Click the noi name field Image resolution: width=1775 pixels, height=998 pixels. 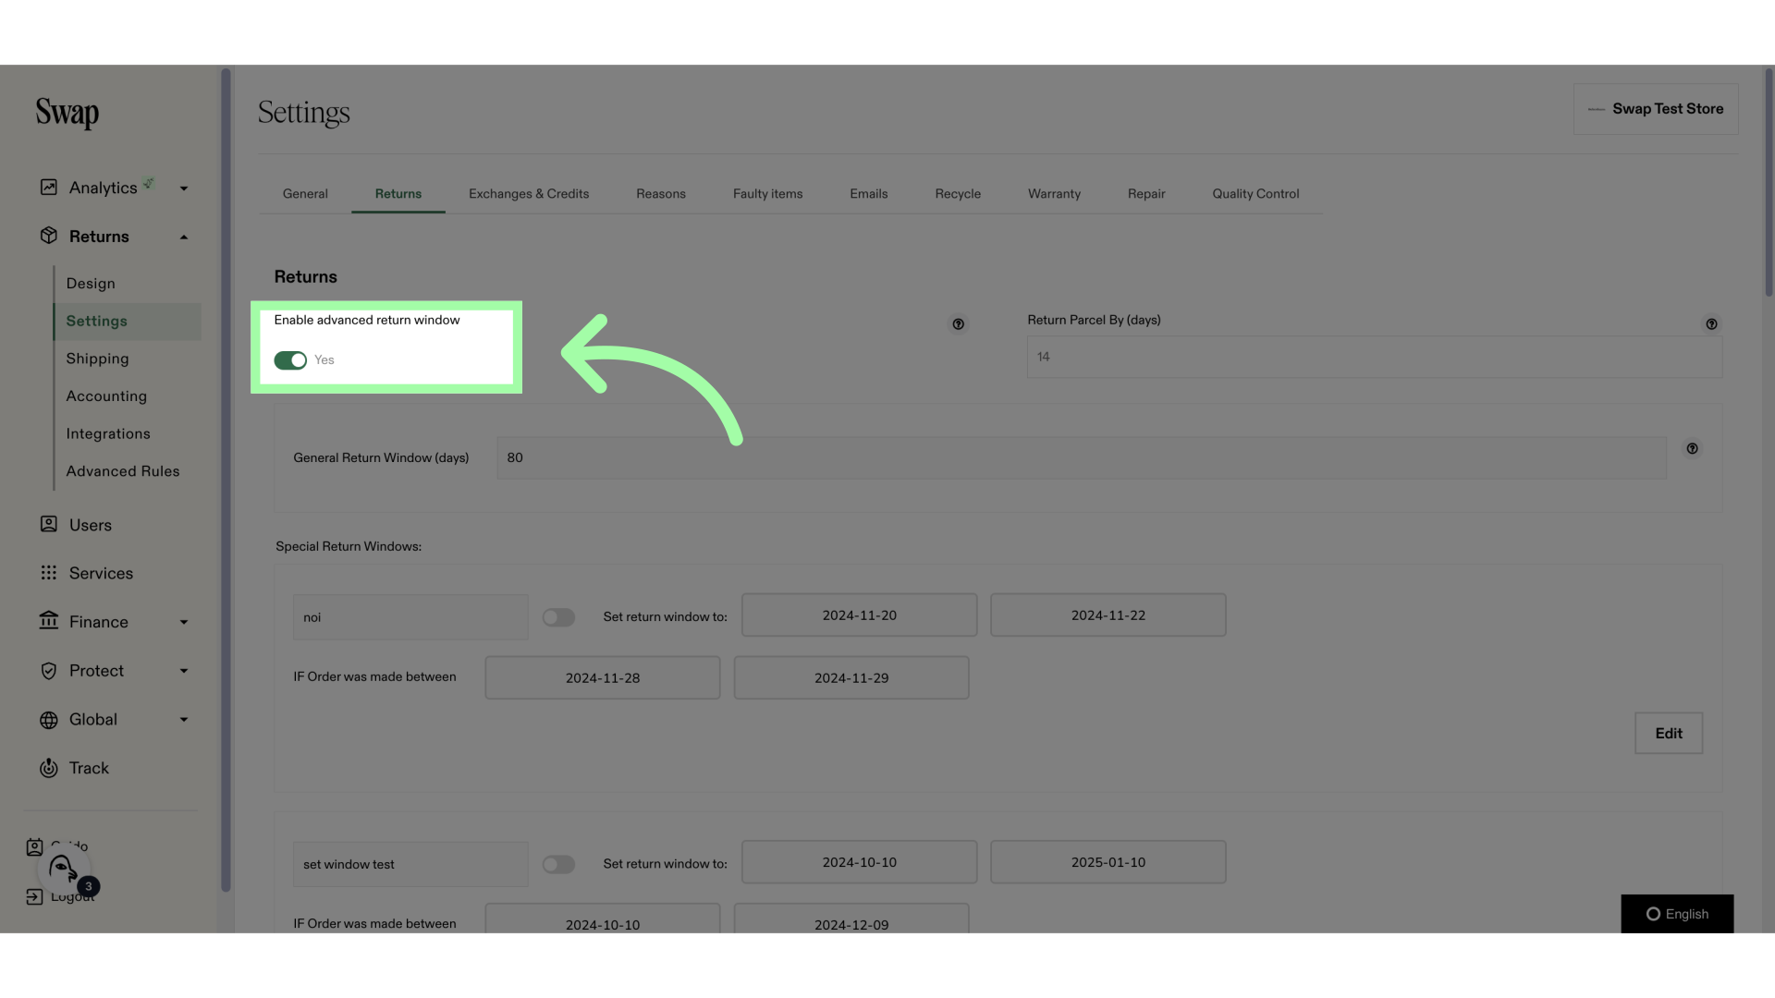[410, 617]
